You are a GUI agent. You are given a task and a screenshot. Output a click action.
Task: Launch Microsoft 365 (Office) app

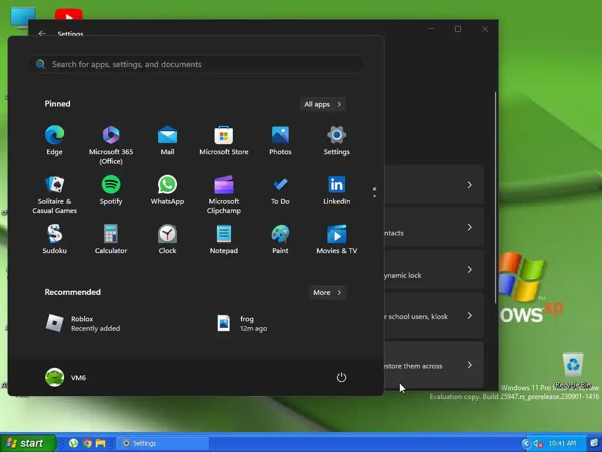click(111, 145)
